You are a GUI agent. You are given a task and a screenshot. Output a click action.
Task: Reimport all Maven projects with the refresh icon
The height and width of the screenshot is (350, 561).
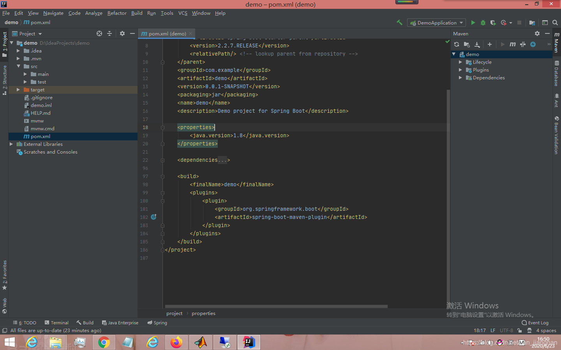pyautogui.click(x=457, y=44)
